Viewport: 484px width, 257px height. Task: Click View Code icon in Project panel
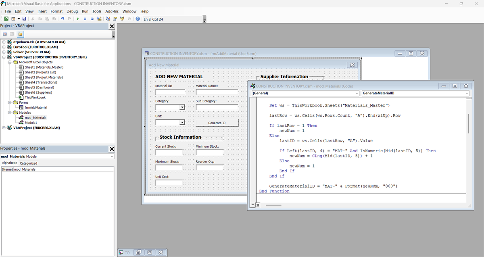click(x=4, y=34)
